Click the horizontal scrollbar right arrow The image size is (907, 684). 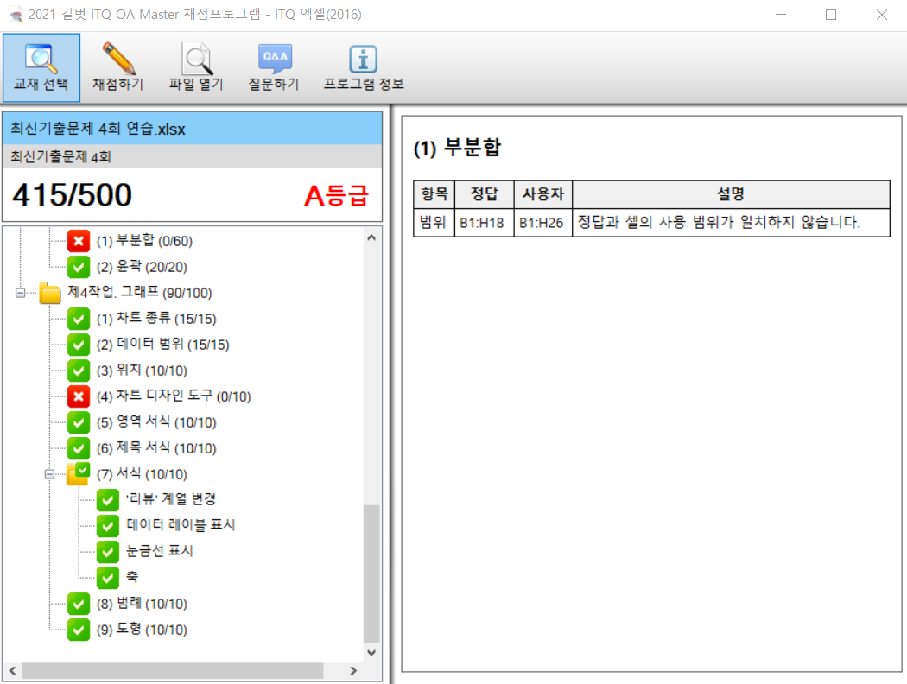click(352, 671)
